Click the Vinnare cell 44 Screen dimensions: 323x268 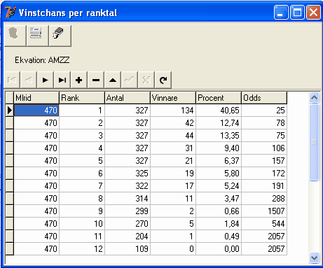click(x=173, y=135)
